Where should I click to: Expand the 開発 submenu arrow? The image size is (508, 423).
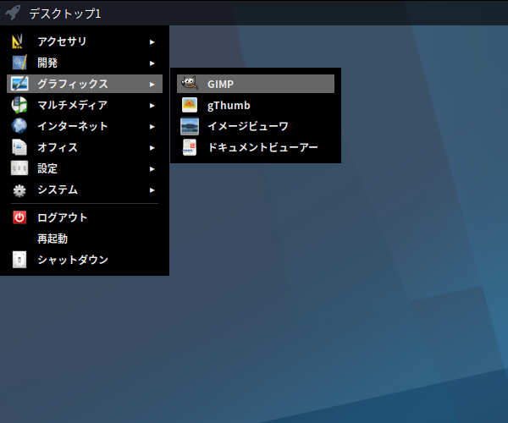tap(152, 63)
